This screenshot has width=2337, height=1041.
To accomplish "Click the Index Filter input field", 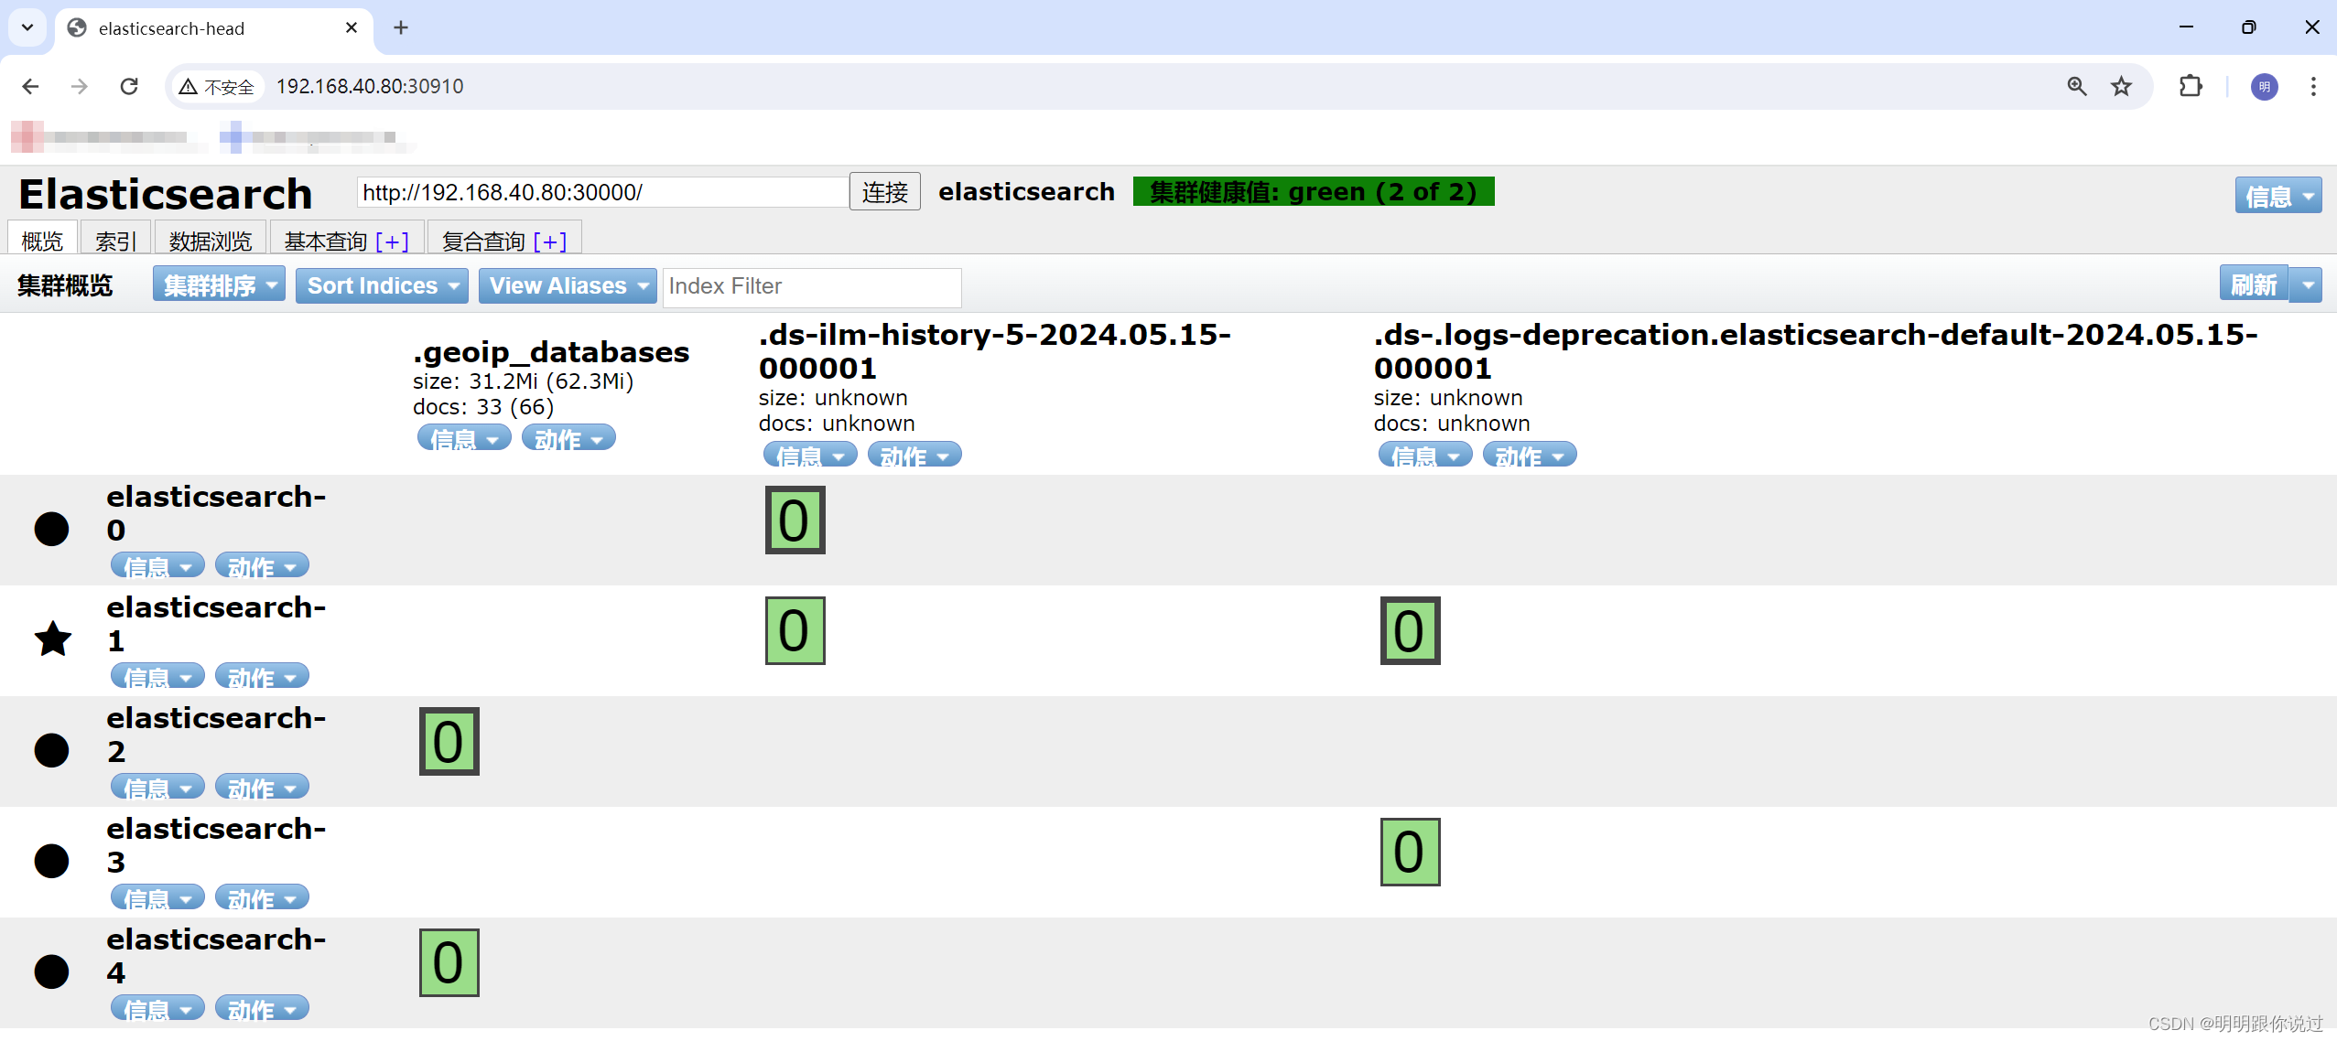I will 811,286.
